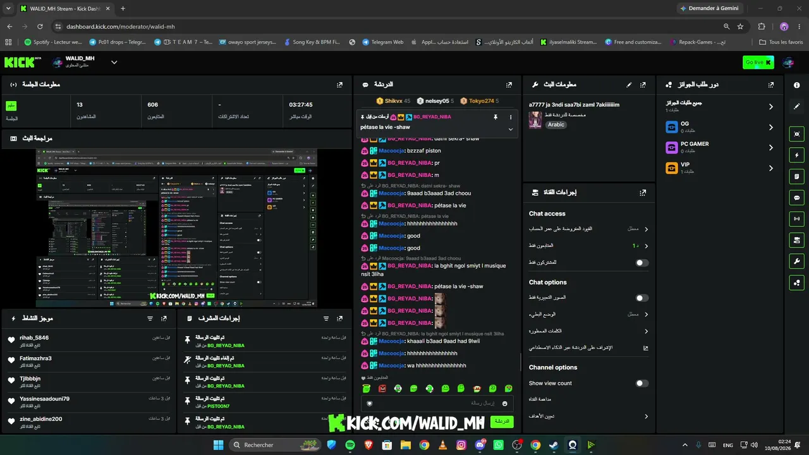This screenshot has height=455, width=809.
Task: Click the rihab_5846 follower entry
Action: [x=34, y=337]
